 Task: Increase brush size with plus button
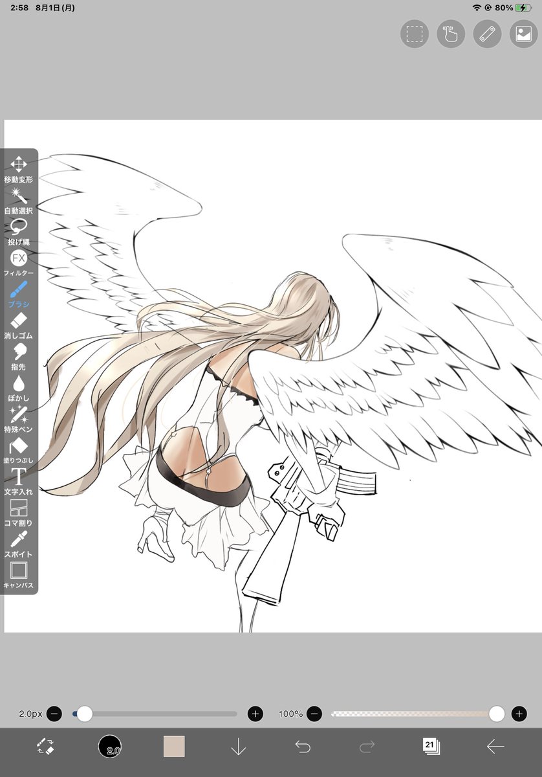(x=255, y=714)
